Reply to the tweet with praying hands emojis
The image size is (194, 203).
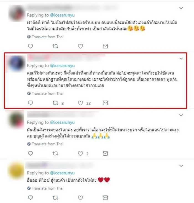tap(30, 153)
